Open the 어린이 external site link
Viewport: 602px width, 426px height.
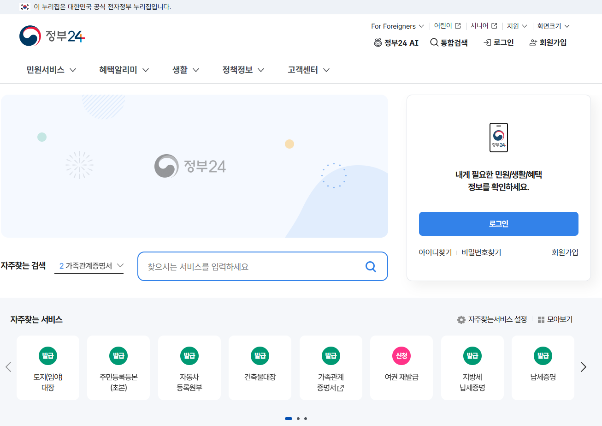[447, 26]
